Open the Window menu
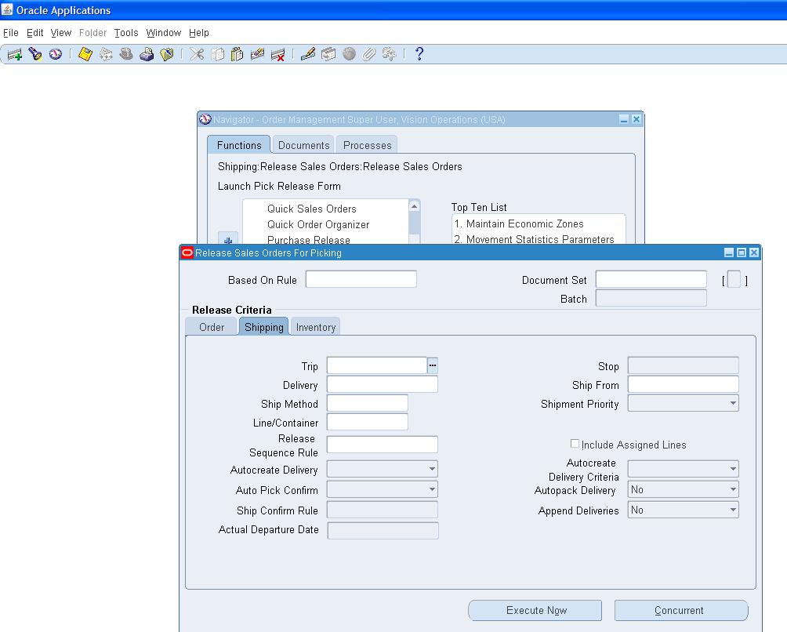Image resolution: width=787 pixels, height=632 pixels. coord(164,33)
